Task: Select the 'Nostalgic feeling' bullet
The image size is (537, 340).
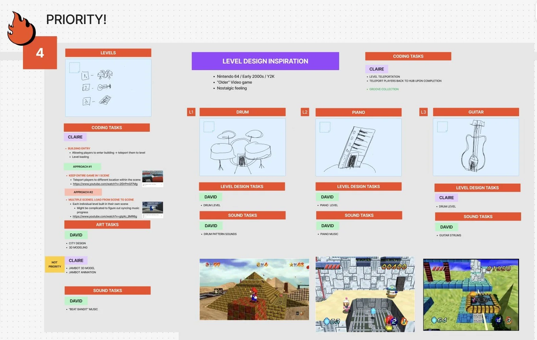Action: [x=232, y=88]
